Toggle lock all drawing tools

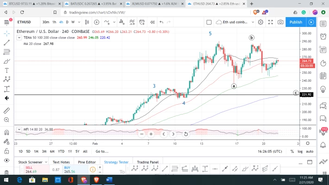tap(6, 151)
